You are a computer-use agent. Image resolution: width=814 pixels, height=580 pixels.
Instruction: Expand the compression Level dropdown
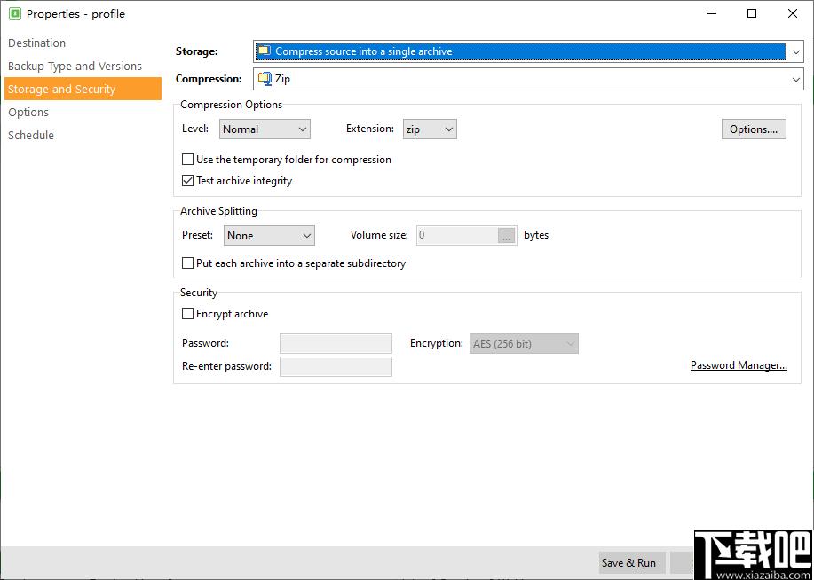(x=265, y=129)
